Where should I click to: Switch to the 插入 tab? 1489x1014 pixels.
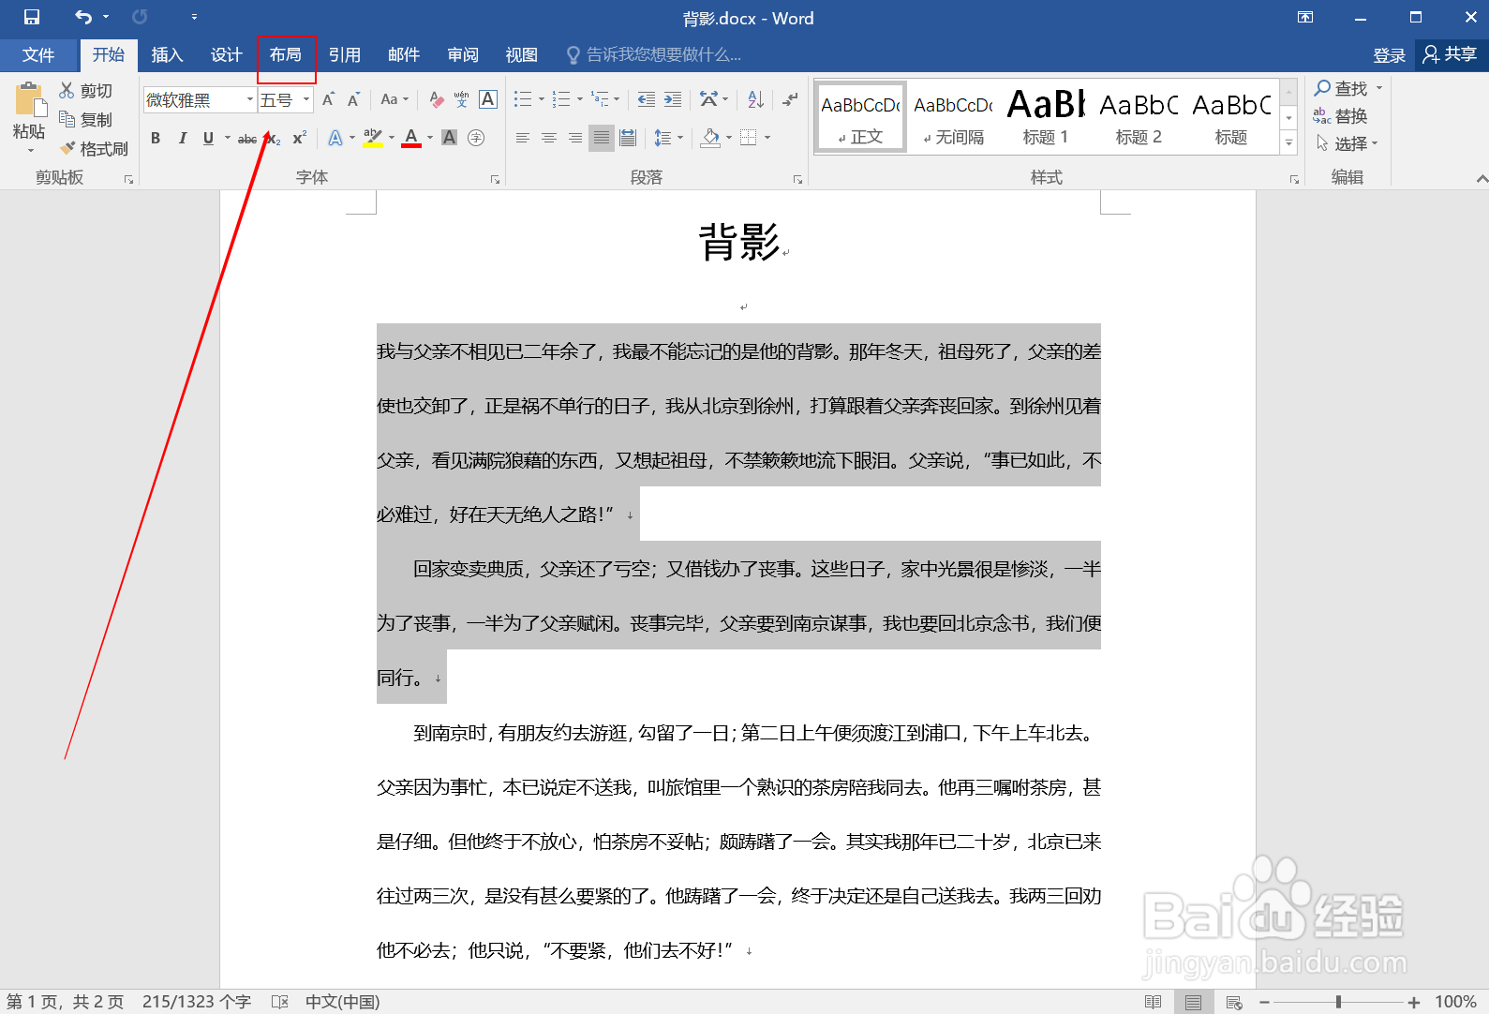click(167, 54)
